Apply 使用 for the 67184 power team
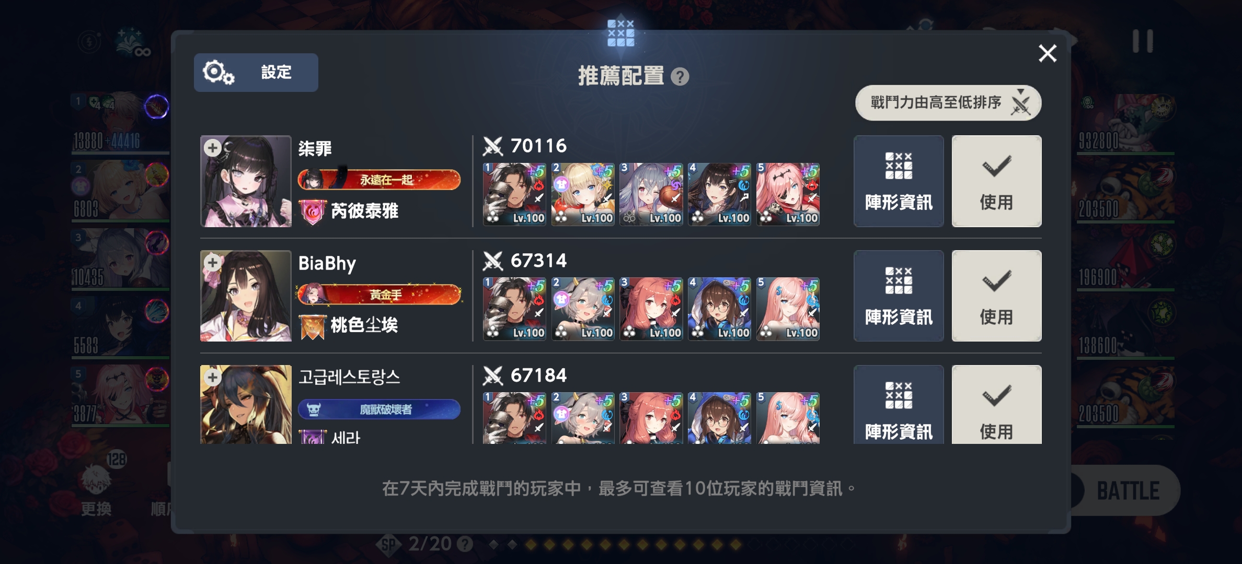This screenshot has width=1242, height=564. click(996, 405)
